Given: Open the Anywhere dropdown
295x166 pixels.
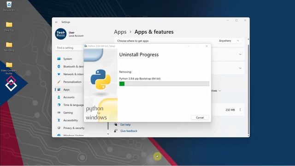Looking at the screenshot, I should click(229, 41).
